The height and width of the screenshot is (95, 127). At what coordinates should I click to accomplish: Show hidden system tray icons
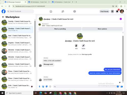click(107, 93)
